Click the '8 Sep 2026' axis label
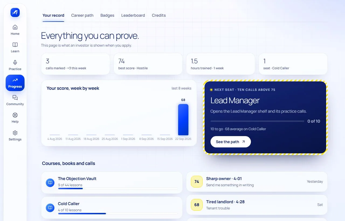This screenshot has height=221, width=345. (x=146, y=139)
